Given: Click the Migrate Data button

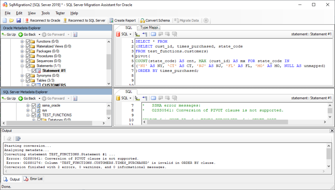Looking at the screenshot, I should pyautogui.click(x=186, y=21).
